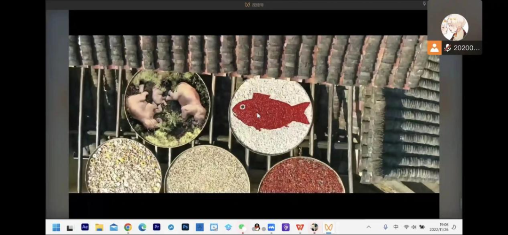This screenshot has width=508, height=235.
Task: Toggle Chinese input method indicator
Action: (x=396, y=227)
